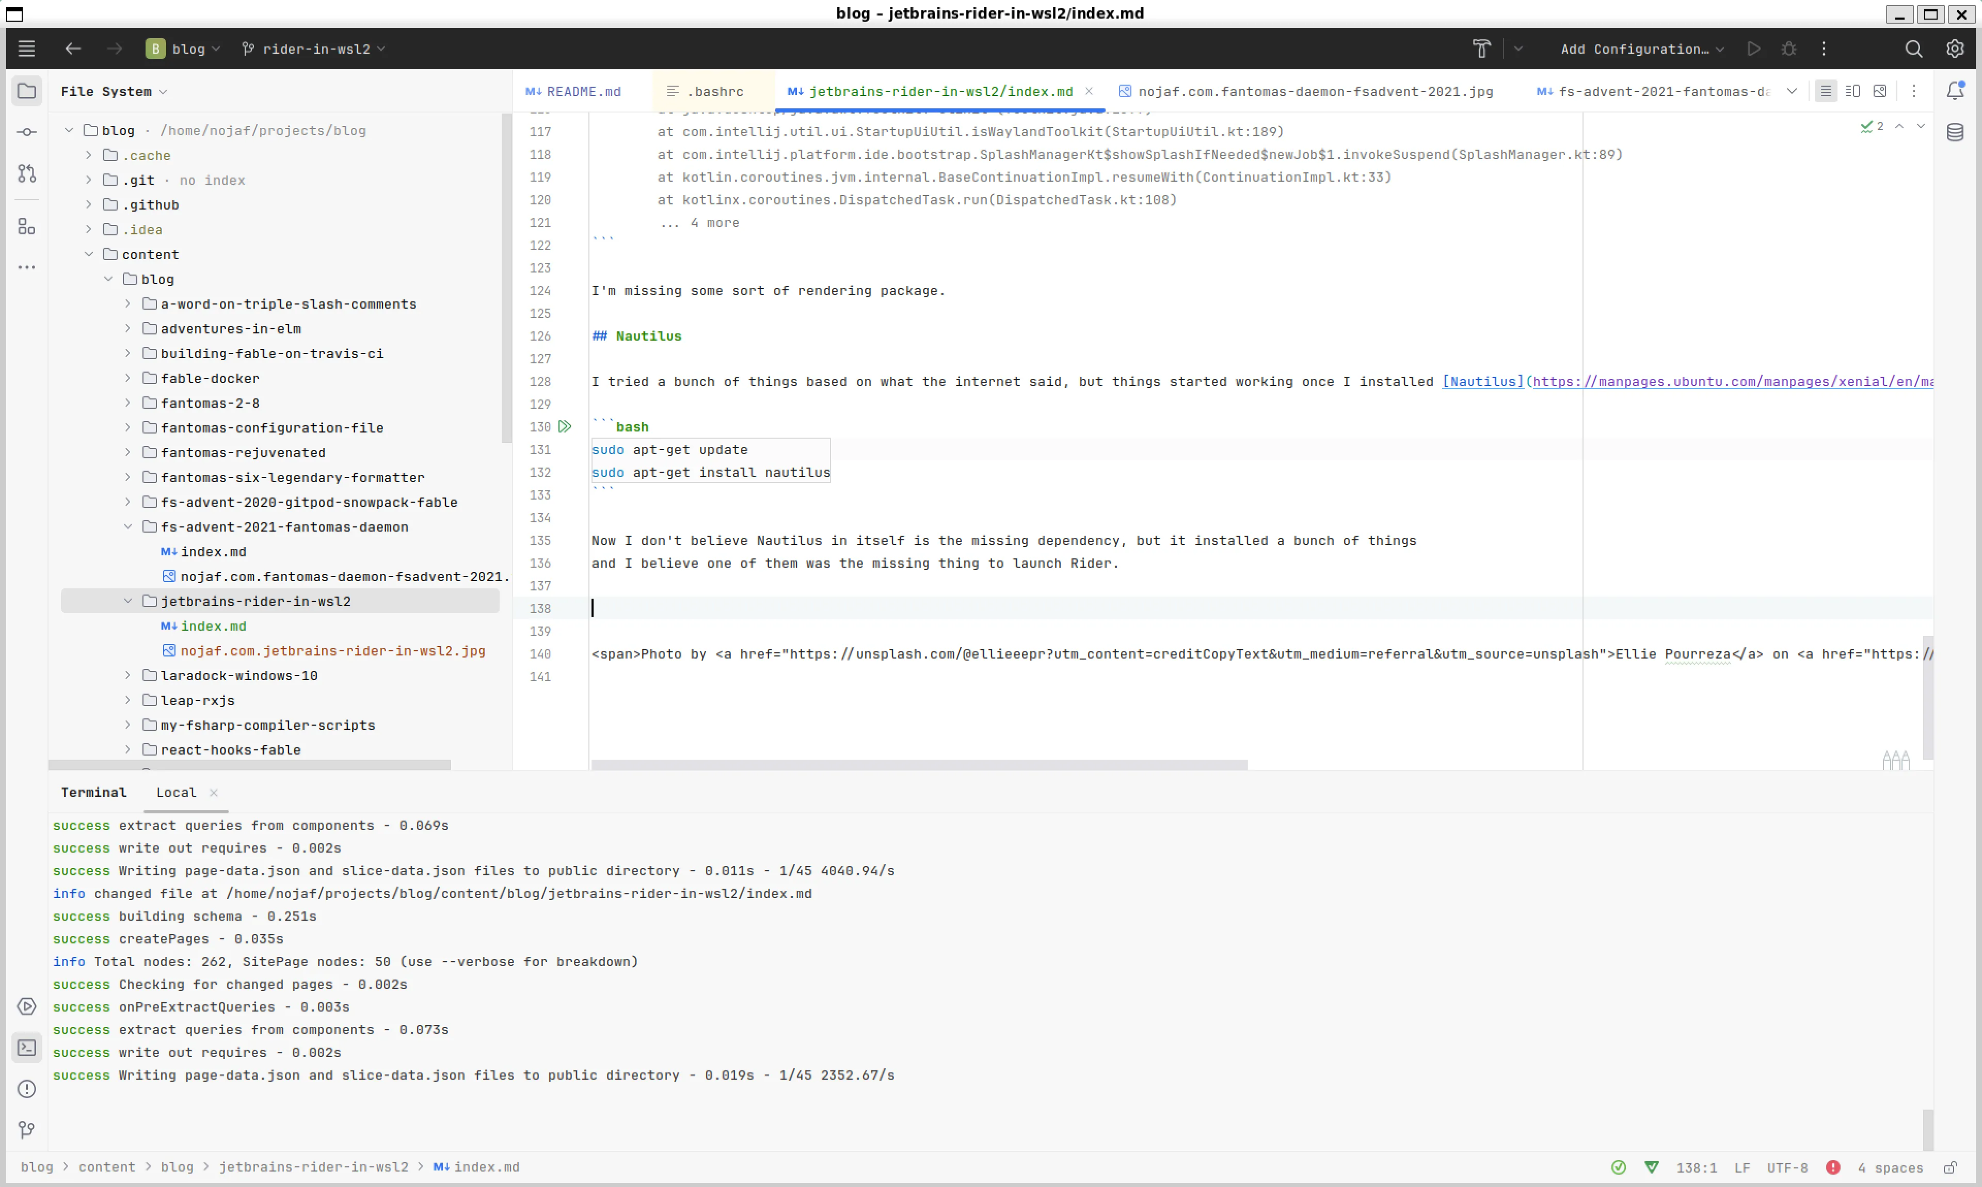Switch markdown view to preview only
Image resolution: width=1982 pixels, height=1187 pixels.
[x=1880, y=90]
